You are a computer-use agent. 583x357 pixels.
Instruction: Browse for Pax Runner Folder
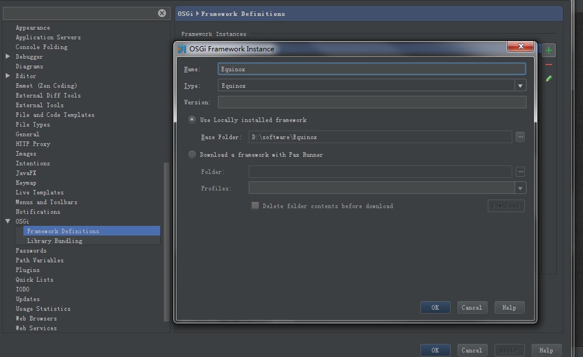pyautogui.click(x=520, y=172)
